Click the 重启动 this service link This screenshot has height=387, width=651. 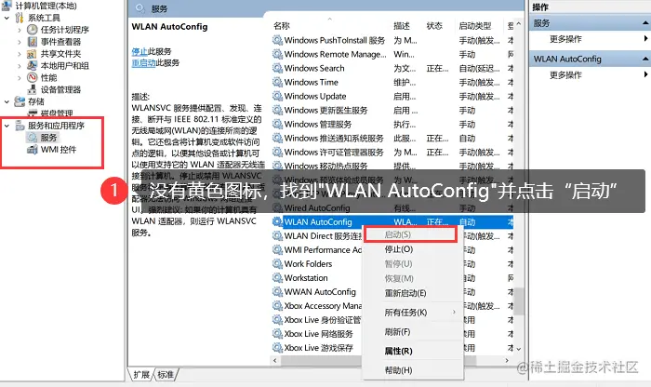(143, 63)
